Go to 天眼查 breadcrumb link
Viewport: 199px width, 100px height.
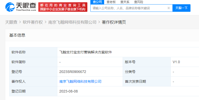[11, 22]
